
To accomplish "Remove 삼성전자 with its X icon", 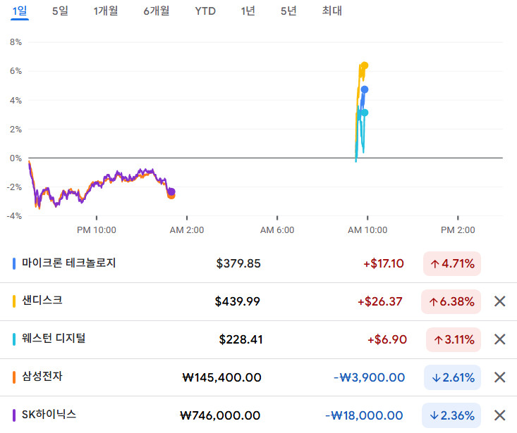I will coord(500,377).
